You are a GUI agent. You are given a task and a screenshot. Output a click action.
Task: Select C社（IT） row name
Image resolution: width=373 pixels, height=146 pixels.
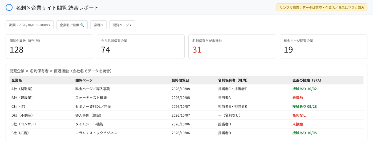[x=18, y=106]
